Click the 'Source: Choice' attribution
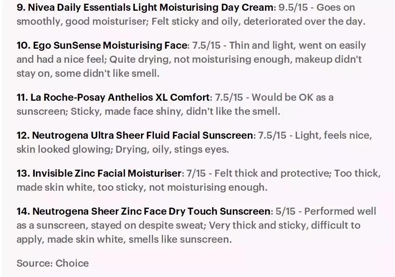This screenshot has width=395, height=277. (x=53, y=263)
